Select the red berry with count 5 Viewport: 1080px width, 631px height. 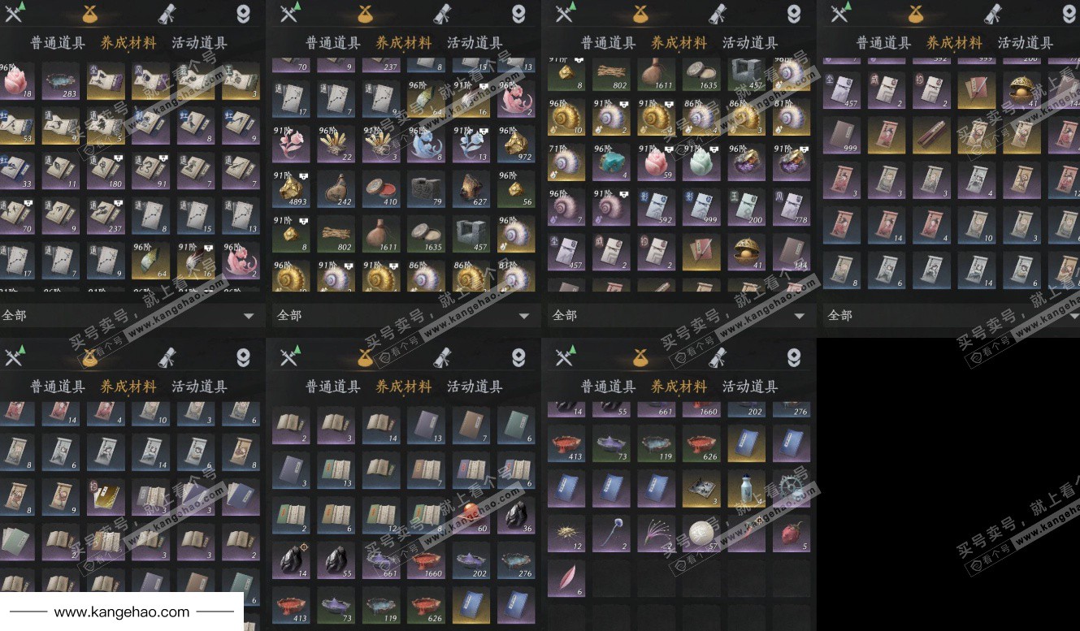coord(791,534)
